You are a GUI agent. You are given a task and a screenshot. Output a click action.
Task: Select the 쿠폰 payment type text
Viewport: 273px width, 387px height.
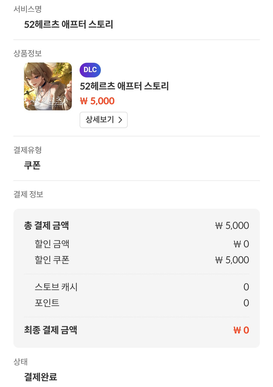[x=32, y=165]
